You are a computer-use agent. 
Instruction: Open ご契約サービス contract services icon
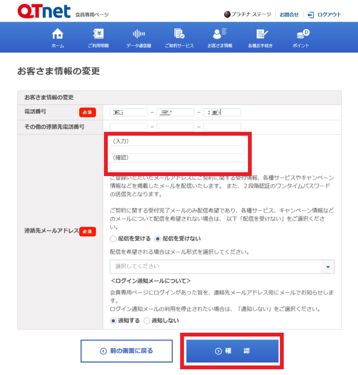point(179,34)
